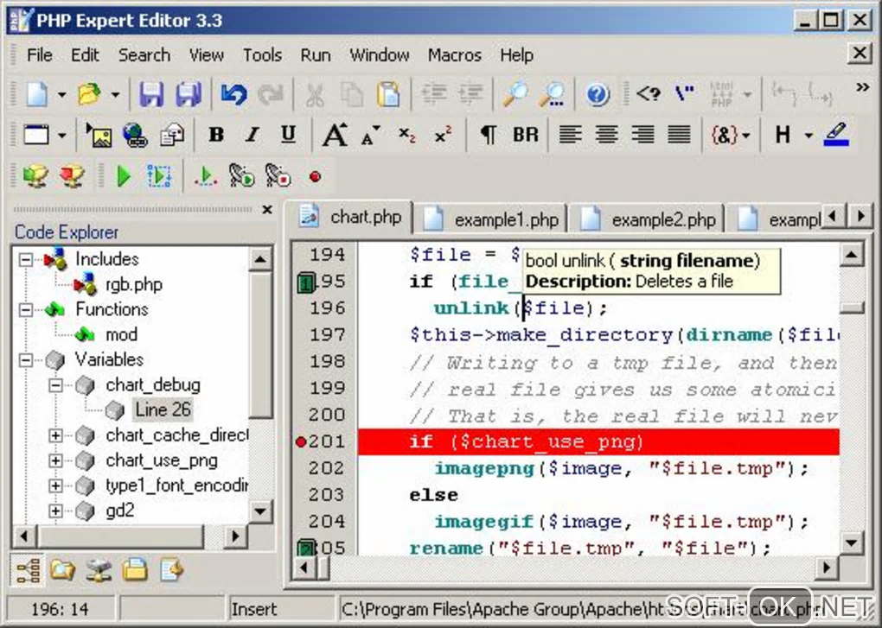Open the File menu

[40, 55]
